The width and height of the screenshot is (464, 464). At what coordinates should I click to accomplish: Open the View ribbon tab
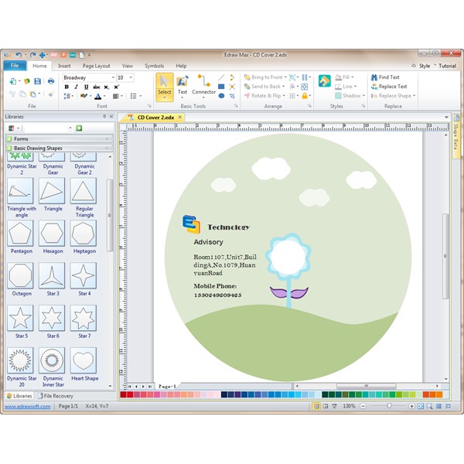pos(128,66)
